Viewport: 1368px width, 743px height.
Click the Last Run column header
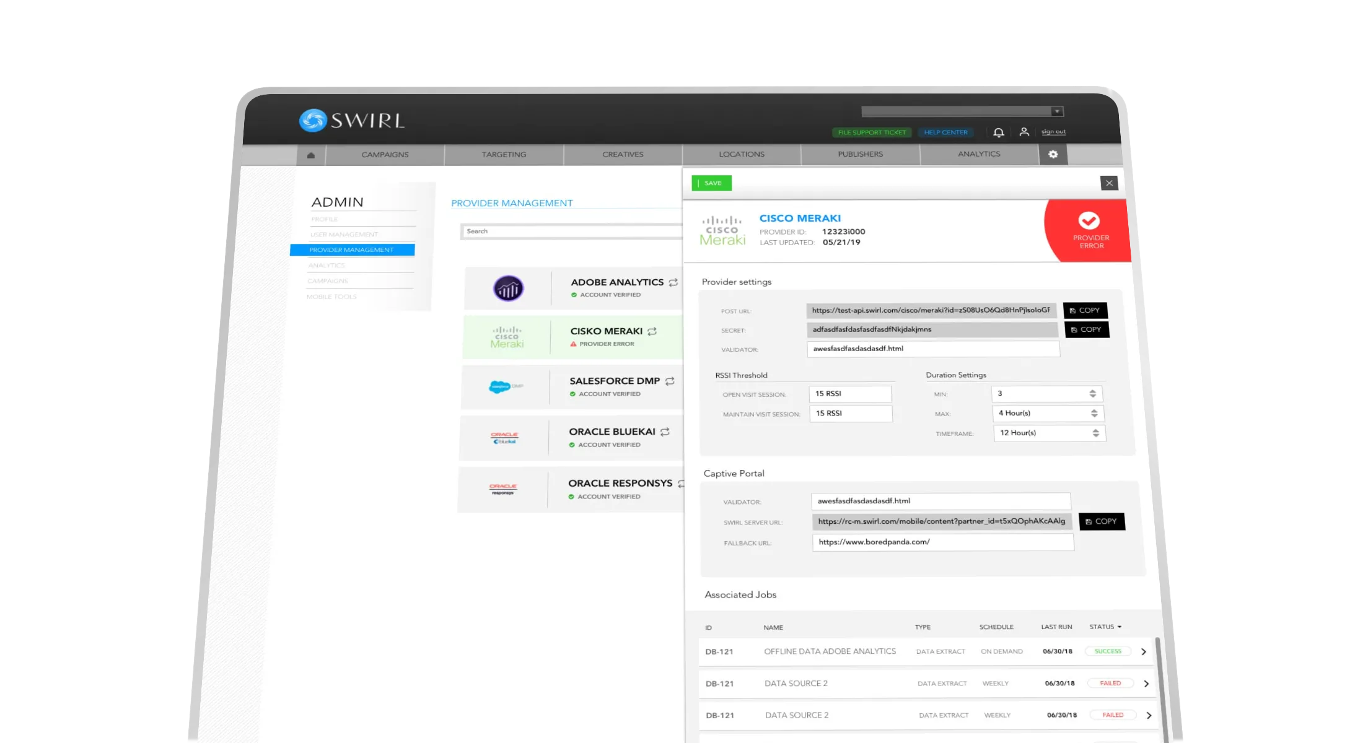coord(1056,627)
